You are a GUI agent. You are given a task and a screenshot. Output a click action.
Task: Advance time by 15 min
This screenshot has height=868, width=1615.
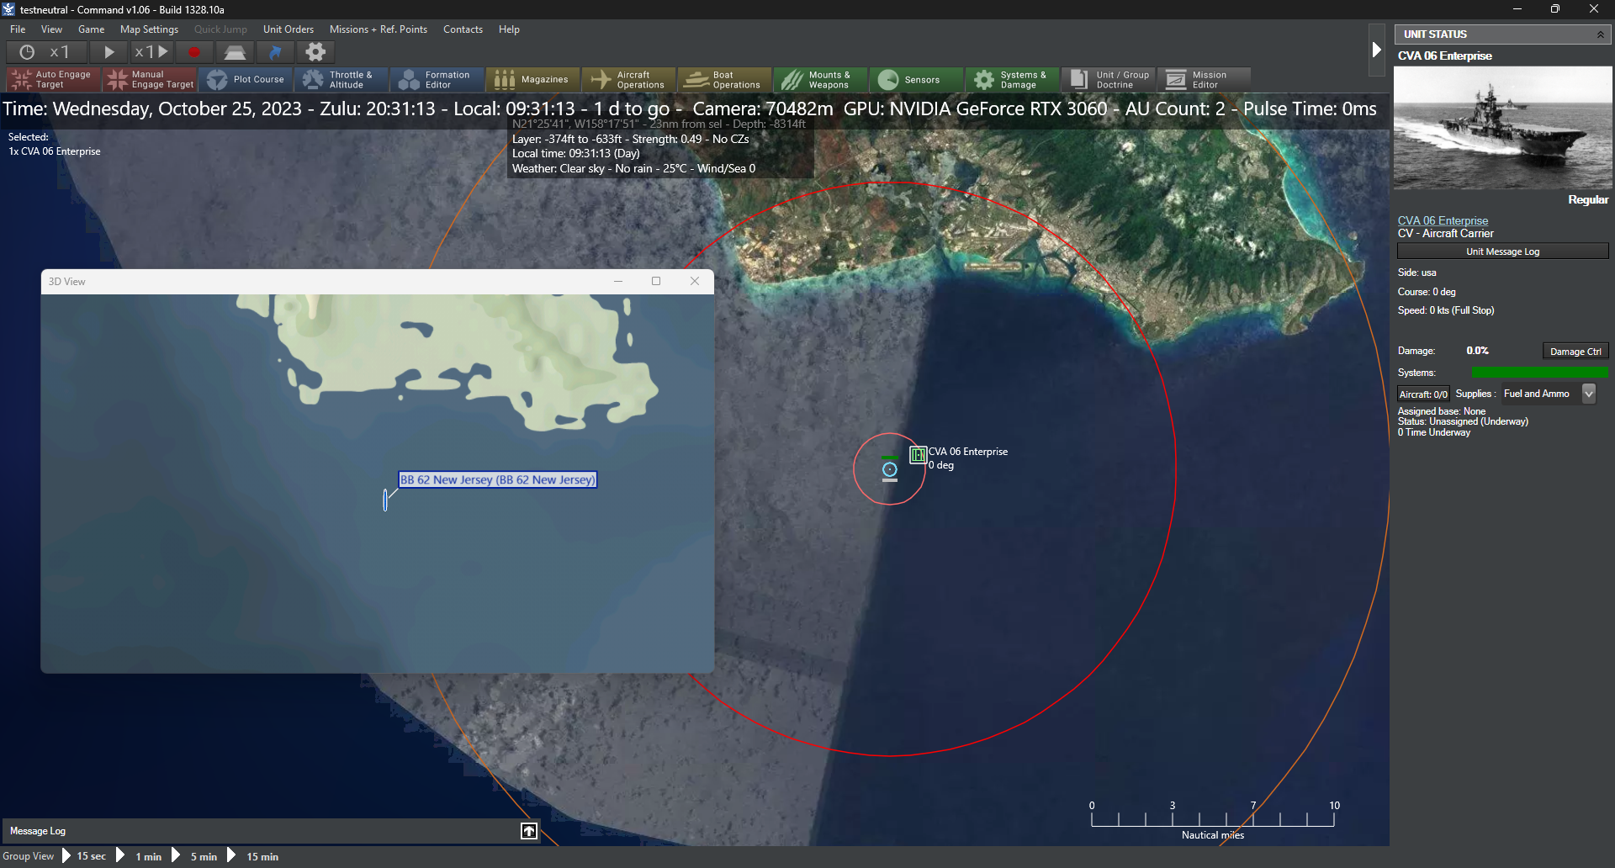pos(253,856)
